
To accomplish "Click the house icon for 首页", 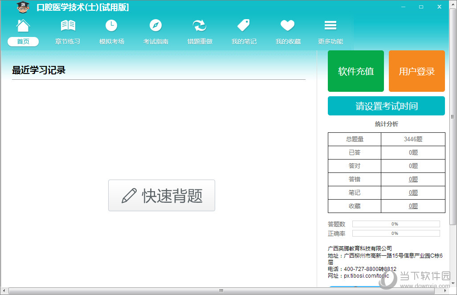I will click(x=23, y=26).
